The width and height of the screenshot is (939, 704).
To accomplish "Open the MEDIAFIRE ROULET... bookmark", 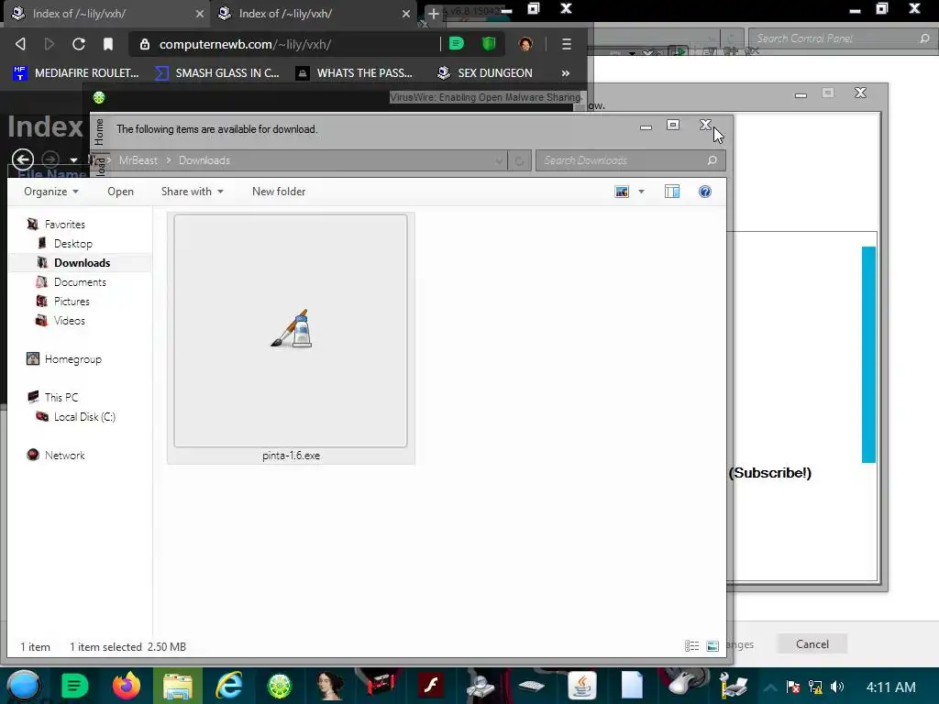I will pos(76,73).
